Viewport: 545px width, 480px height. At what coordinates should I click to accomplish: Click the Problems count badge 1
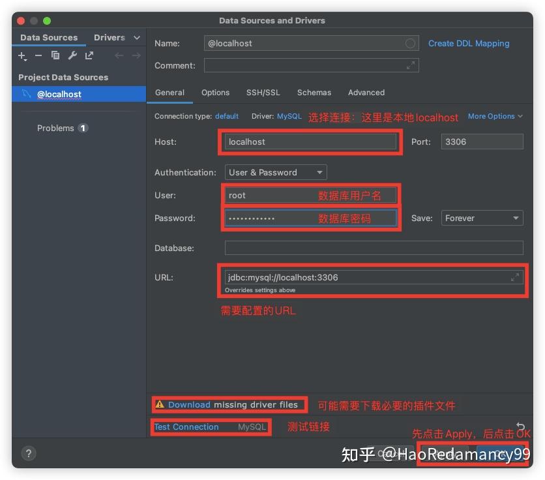(x=83, y=128)
